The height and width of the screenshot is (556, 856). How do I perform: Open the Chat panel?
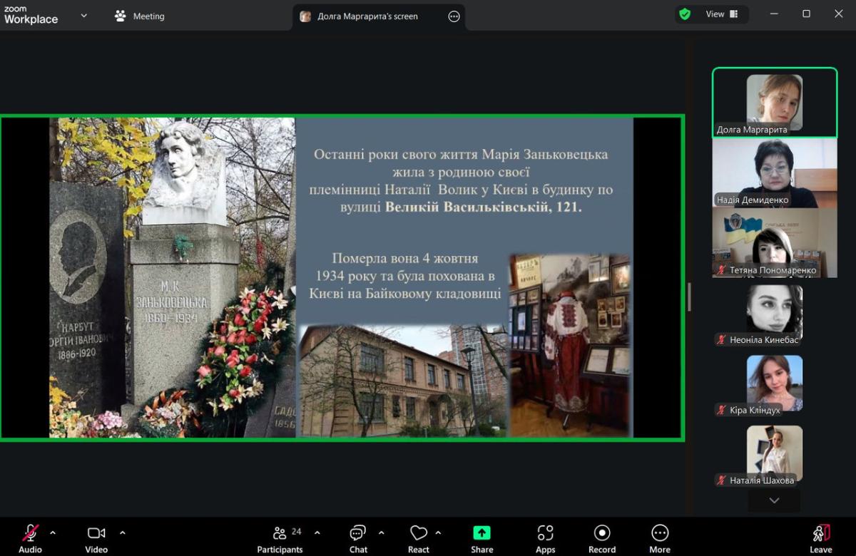click(358, 538)
